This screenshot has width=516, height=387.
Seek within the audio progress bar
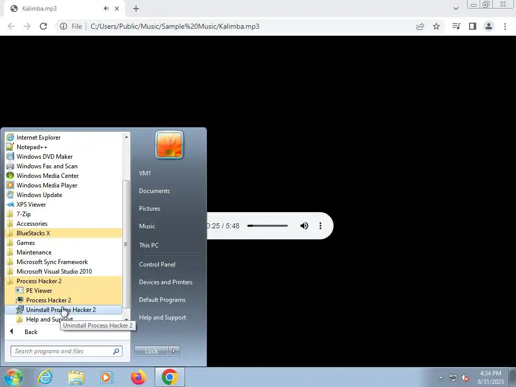click(x=268, y=226)
